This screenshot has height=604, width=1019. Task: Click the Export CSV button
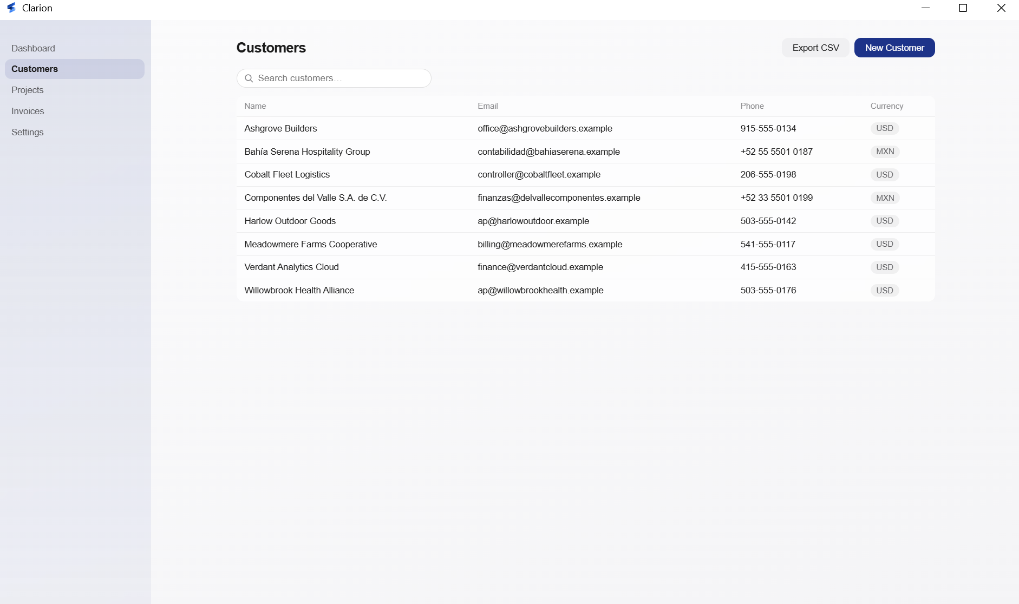click(x=815, y=48)
